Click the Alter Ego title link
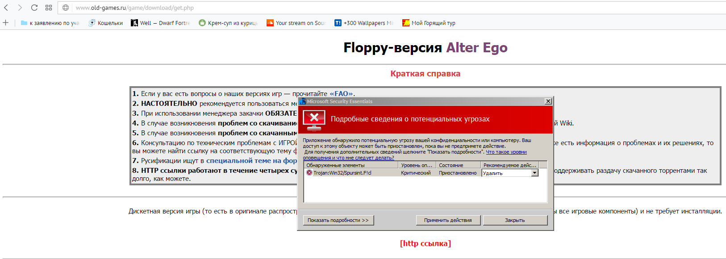 tap(477, 48)
